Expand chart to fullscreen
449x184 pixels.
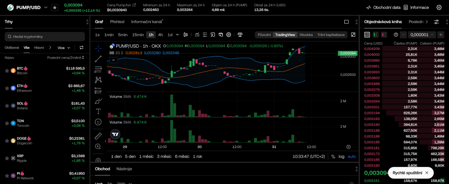coord(353,35)
